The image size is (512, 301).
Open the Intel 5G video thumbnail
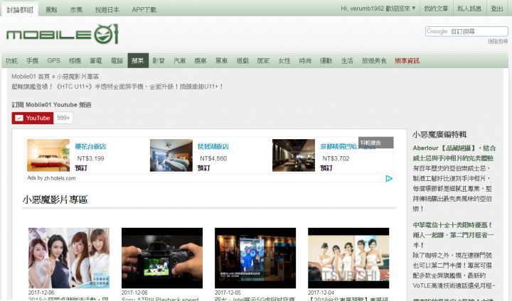coord(255,258)
